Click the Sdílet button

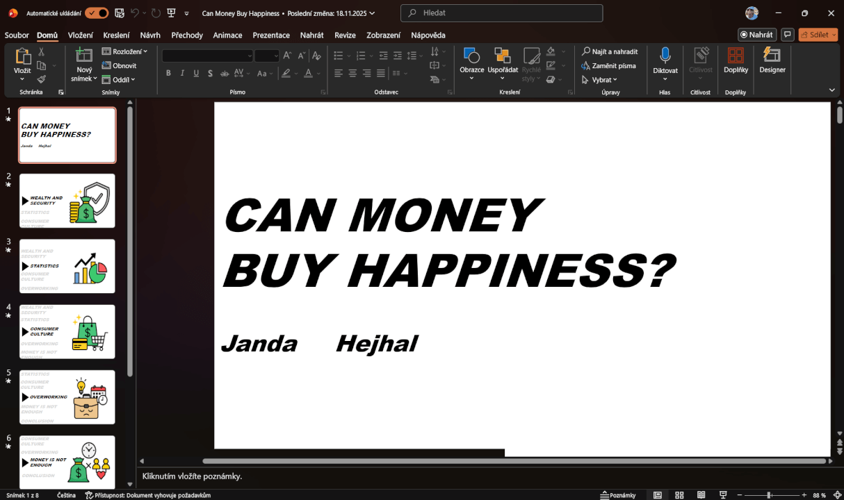(818, 34)
